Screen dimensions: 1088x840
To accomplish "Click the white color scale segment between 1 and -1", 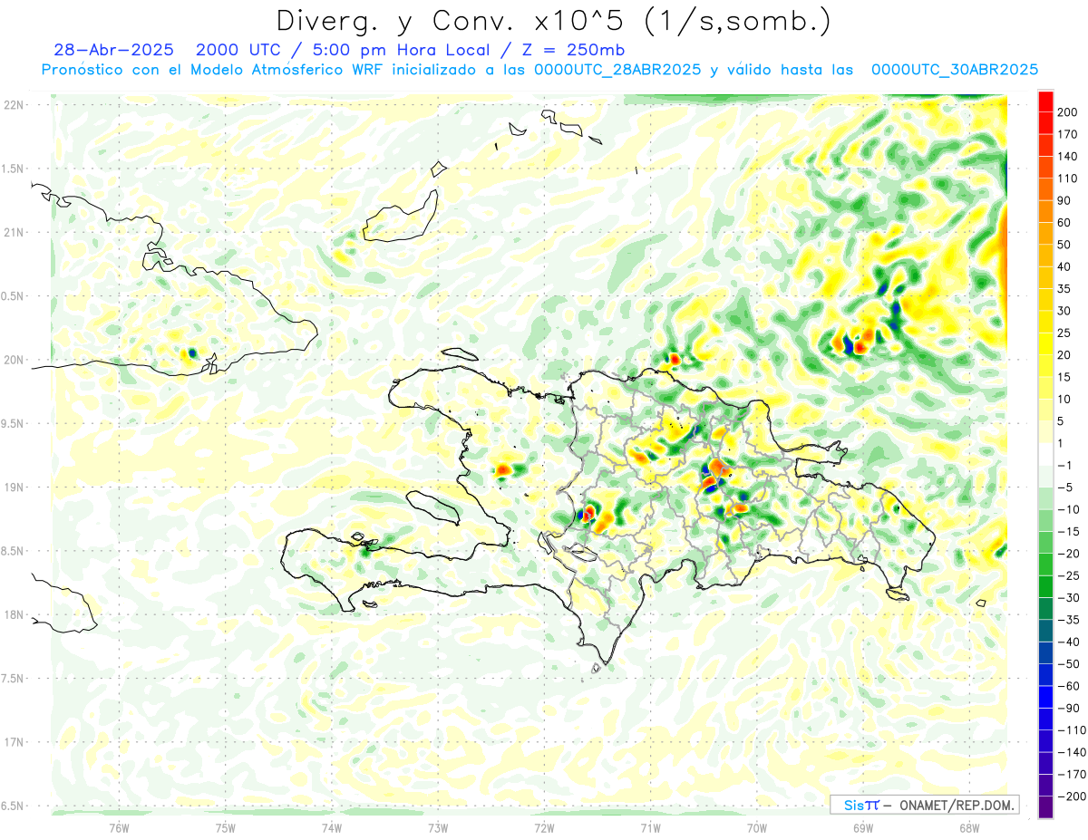I will pyautogui.click(x=1045, y=454).
